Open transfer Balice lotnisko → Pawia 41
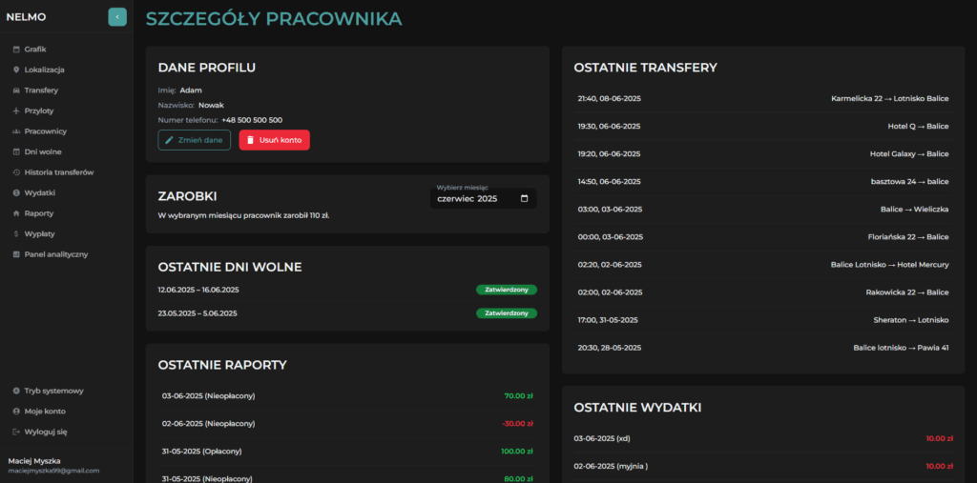The height and width of the screenshot is (483, 977). 763,348
